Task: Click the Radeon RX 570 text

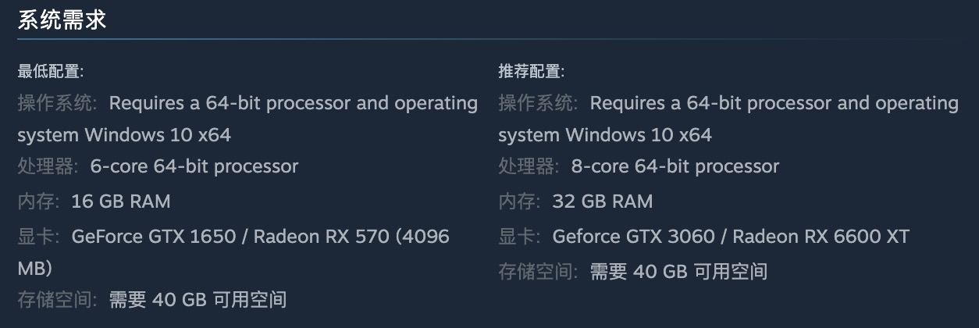Action: click(x=322, y=237)
